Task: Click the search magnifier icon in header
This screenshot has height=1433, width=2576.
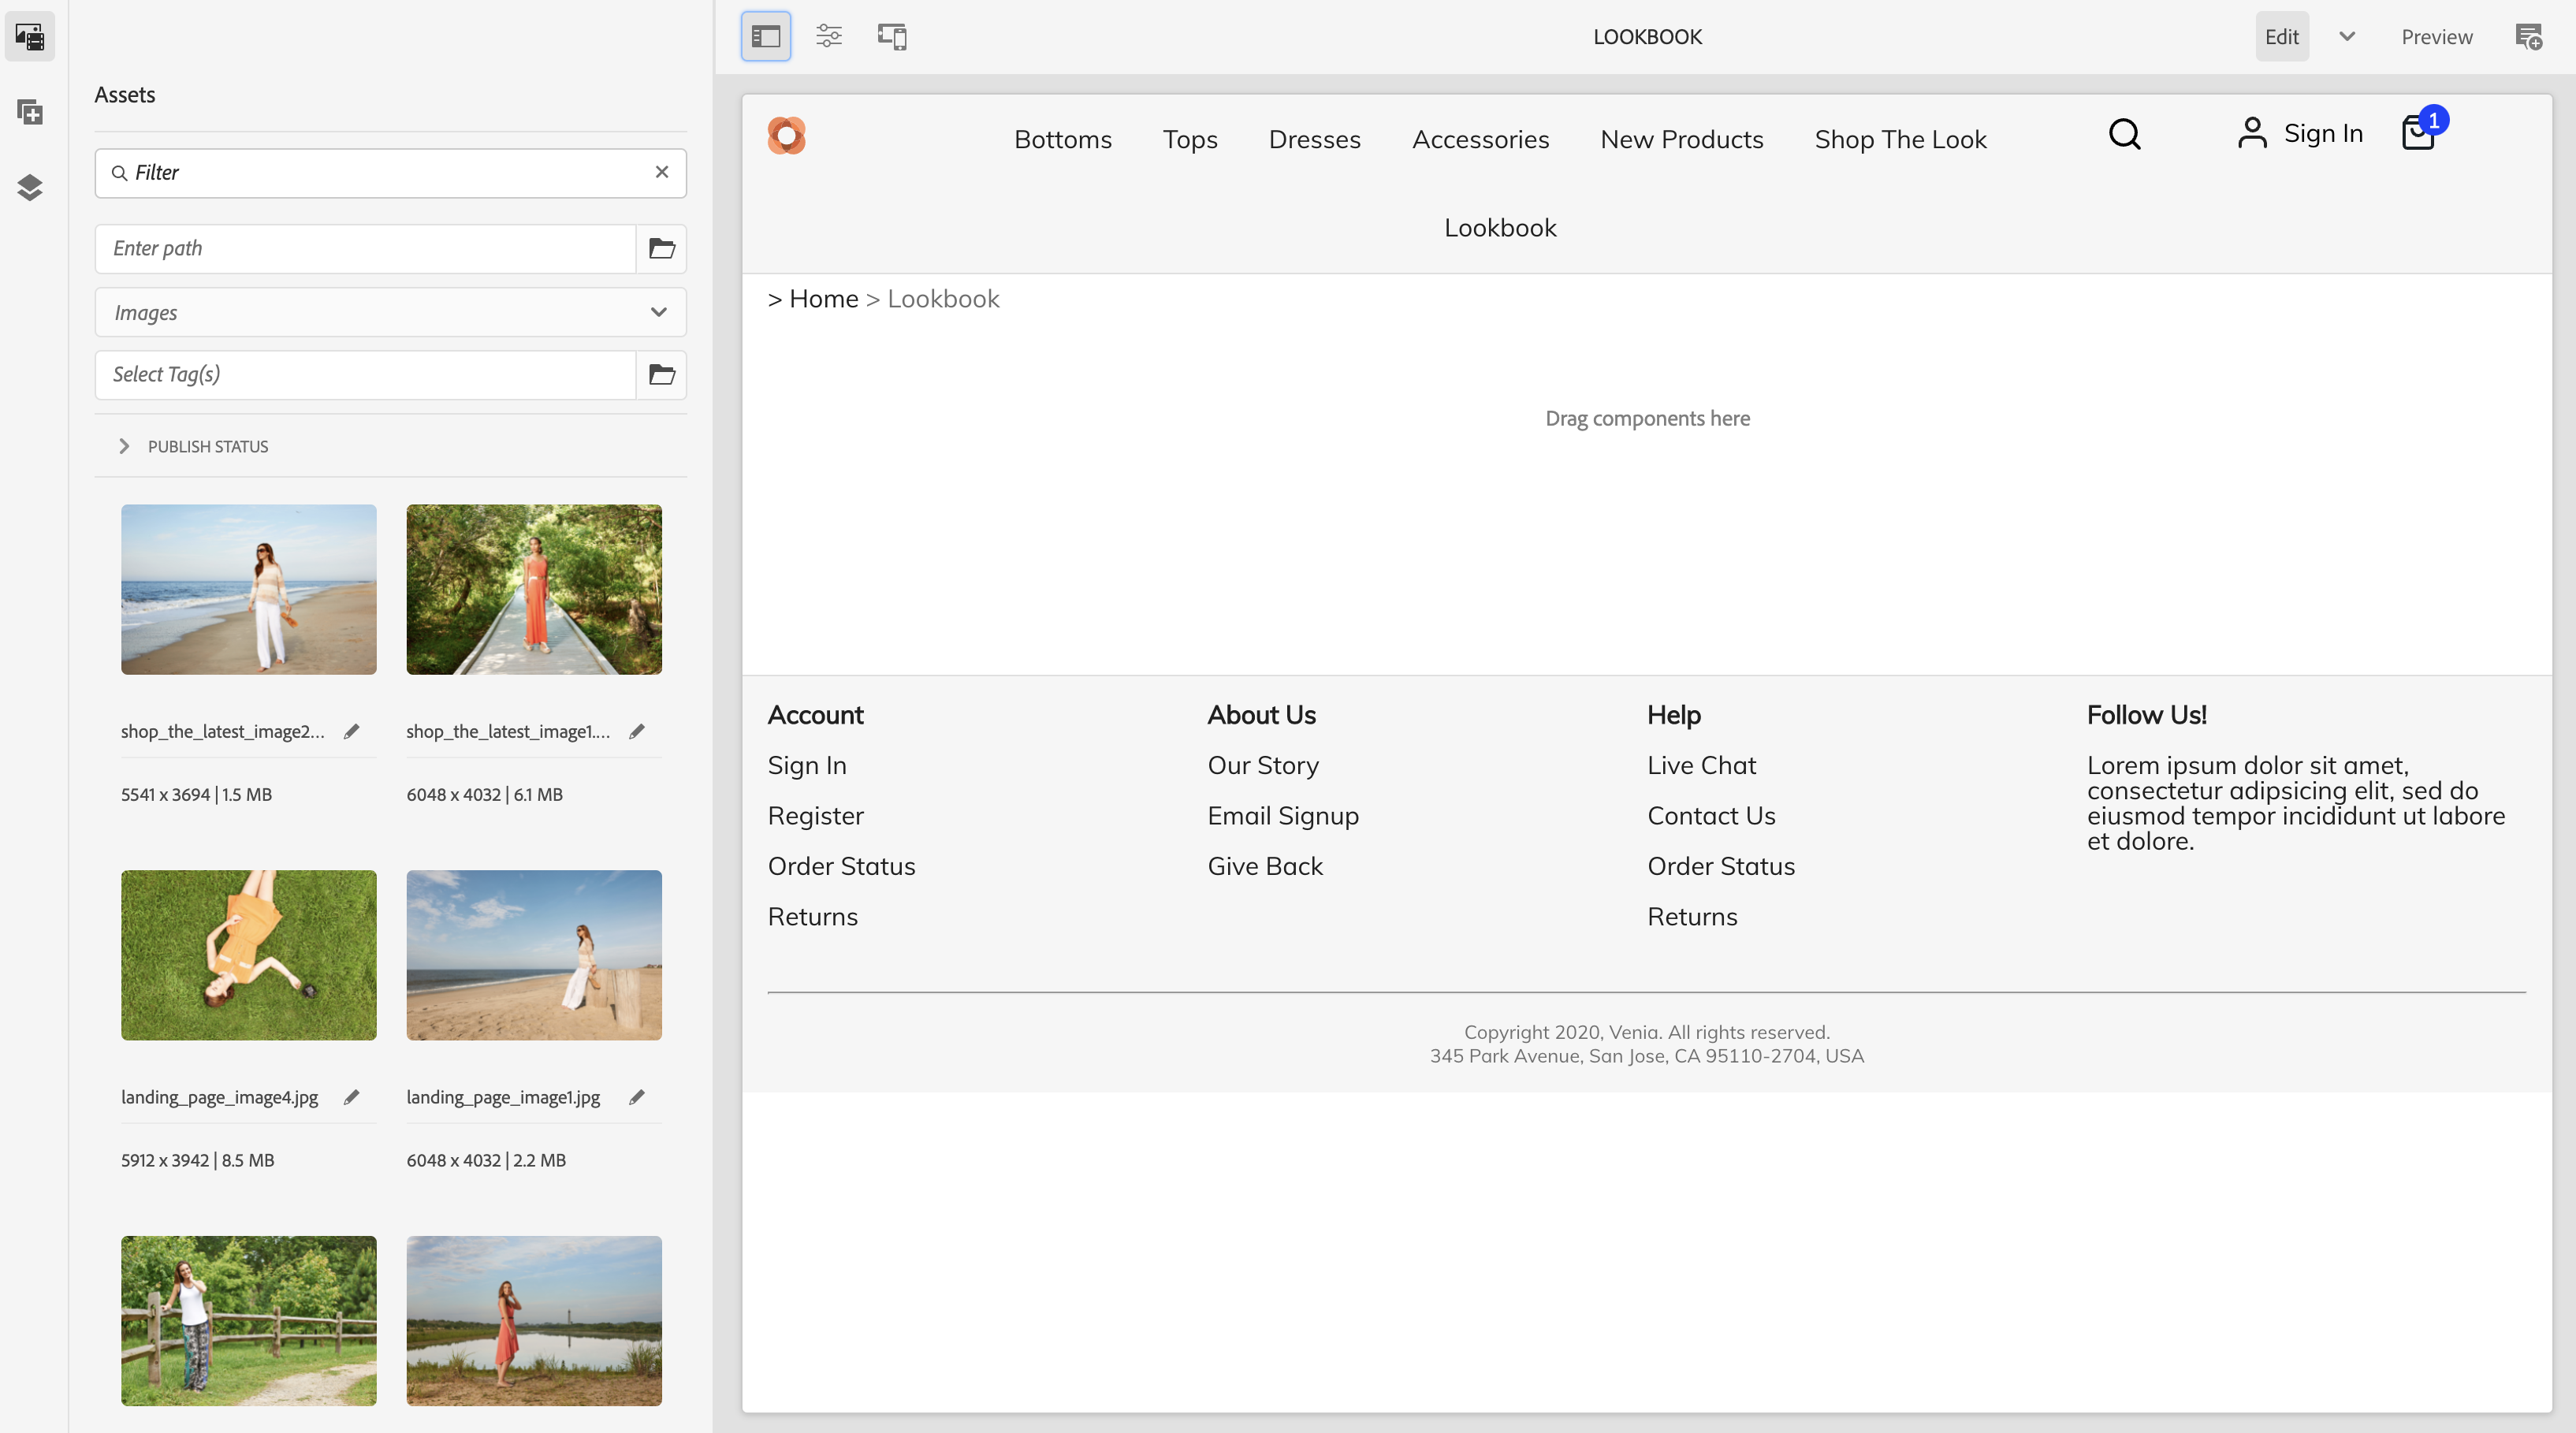Action: [x=2124, y=134]
